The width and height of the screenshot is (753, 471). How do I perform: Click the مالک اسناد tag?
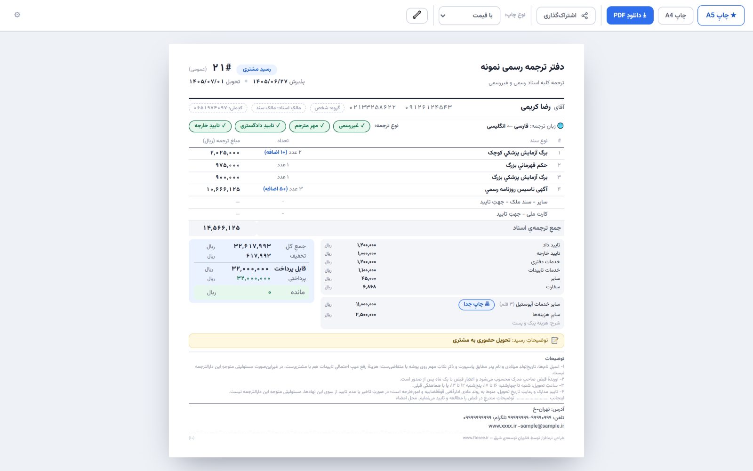click(279, 108)
